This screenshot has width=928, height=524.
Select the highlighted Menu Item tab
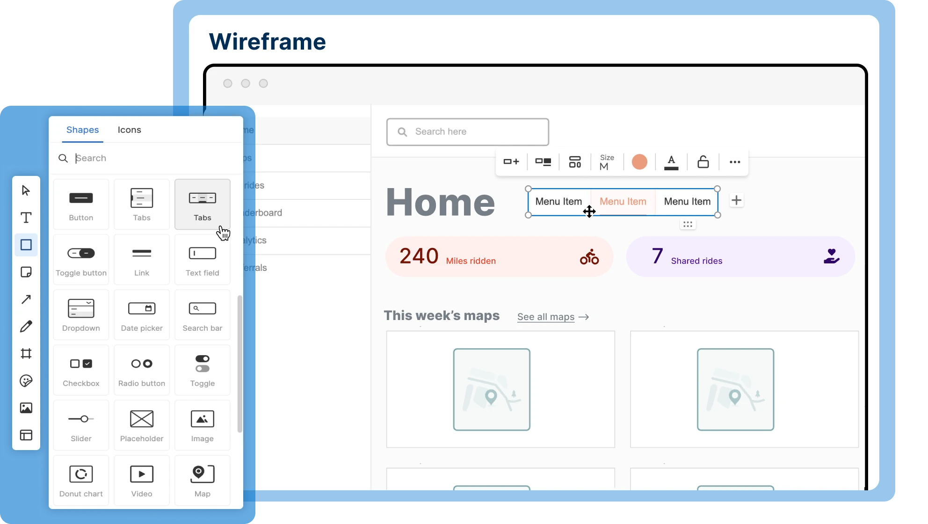coord(622,202)
